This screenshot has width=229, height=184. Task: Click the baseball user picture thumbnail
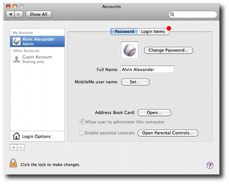tap(129, 50)
